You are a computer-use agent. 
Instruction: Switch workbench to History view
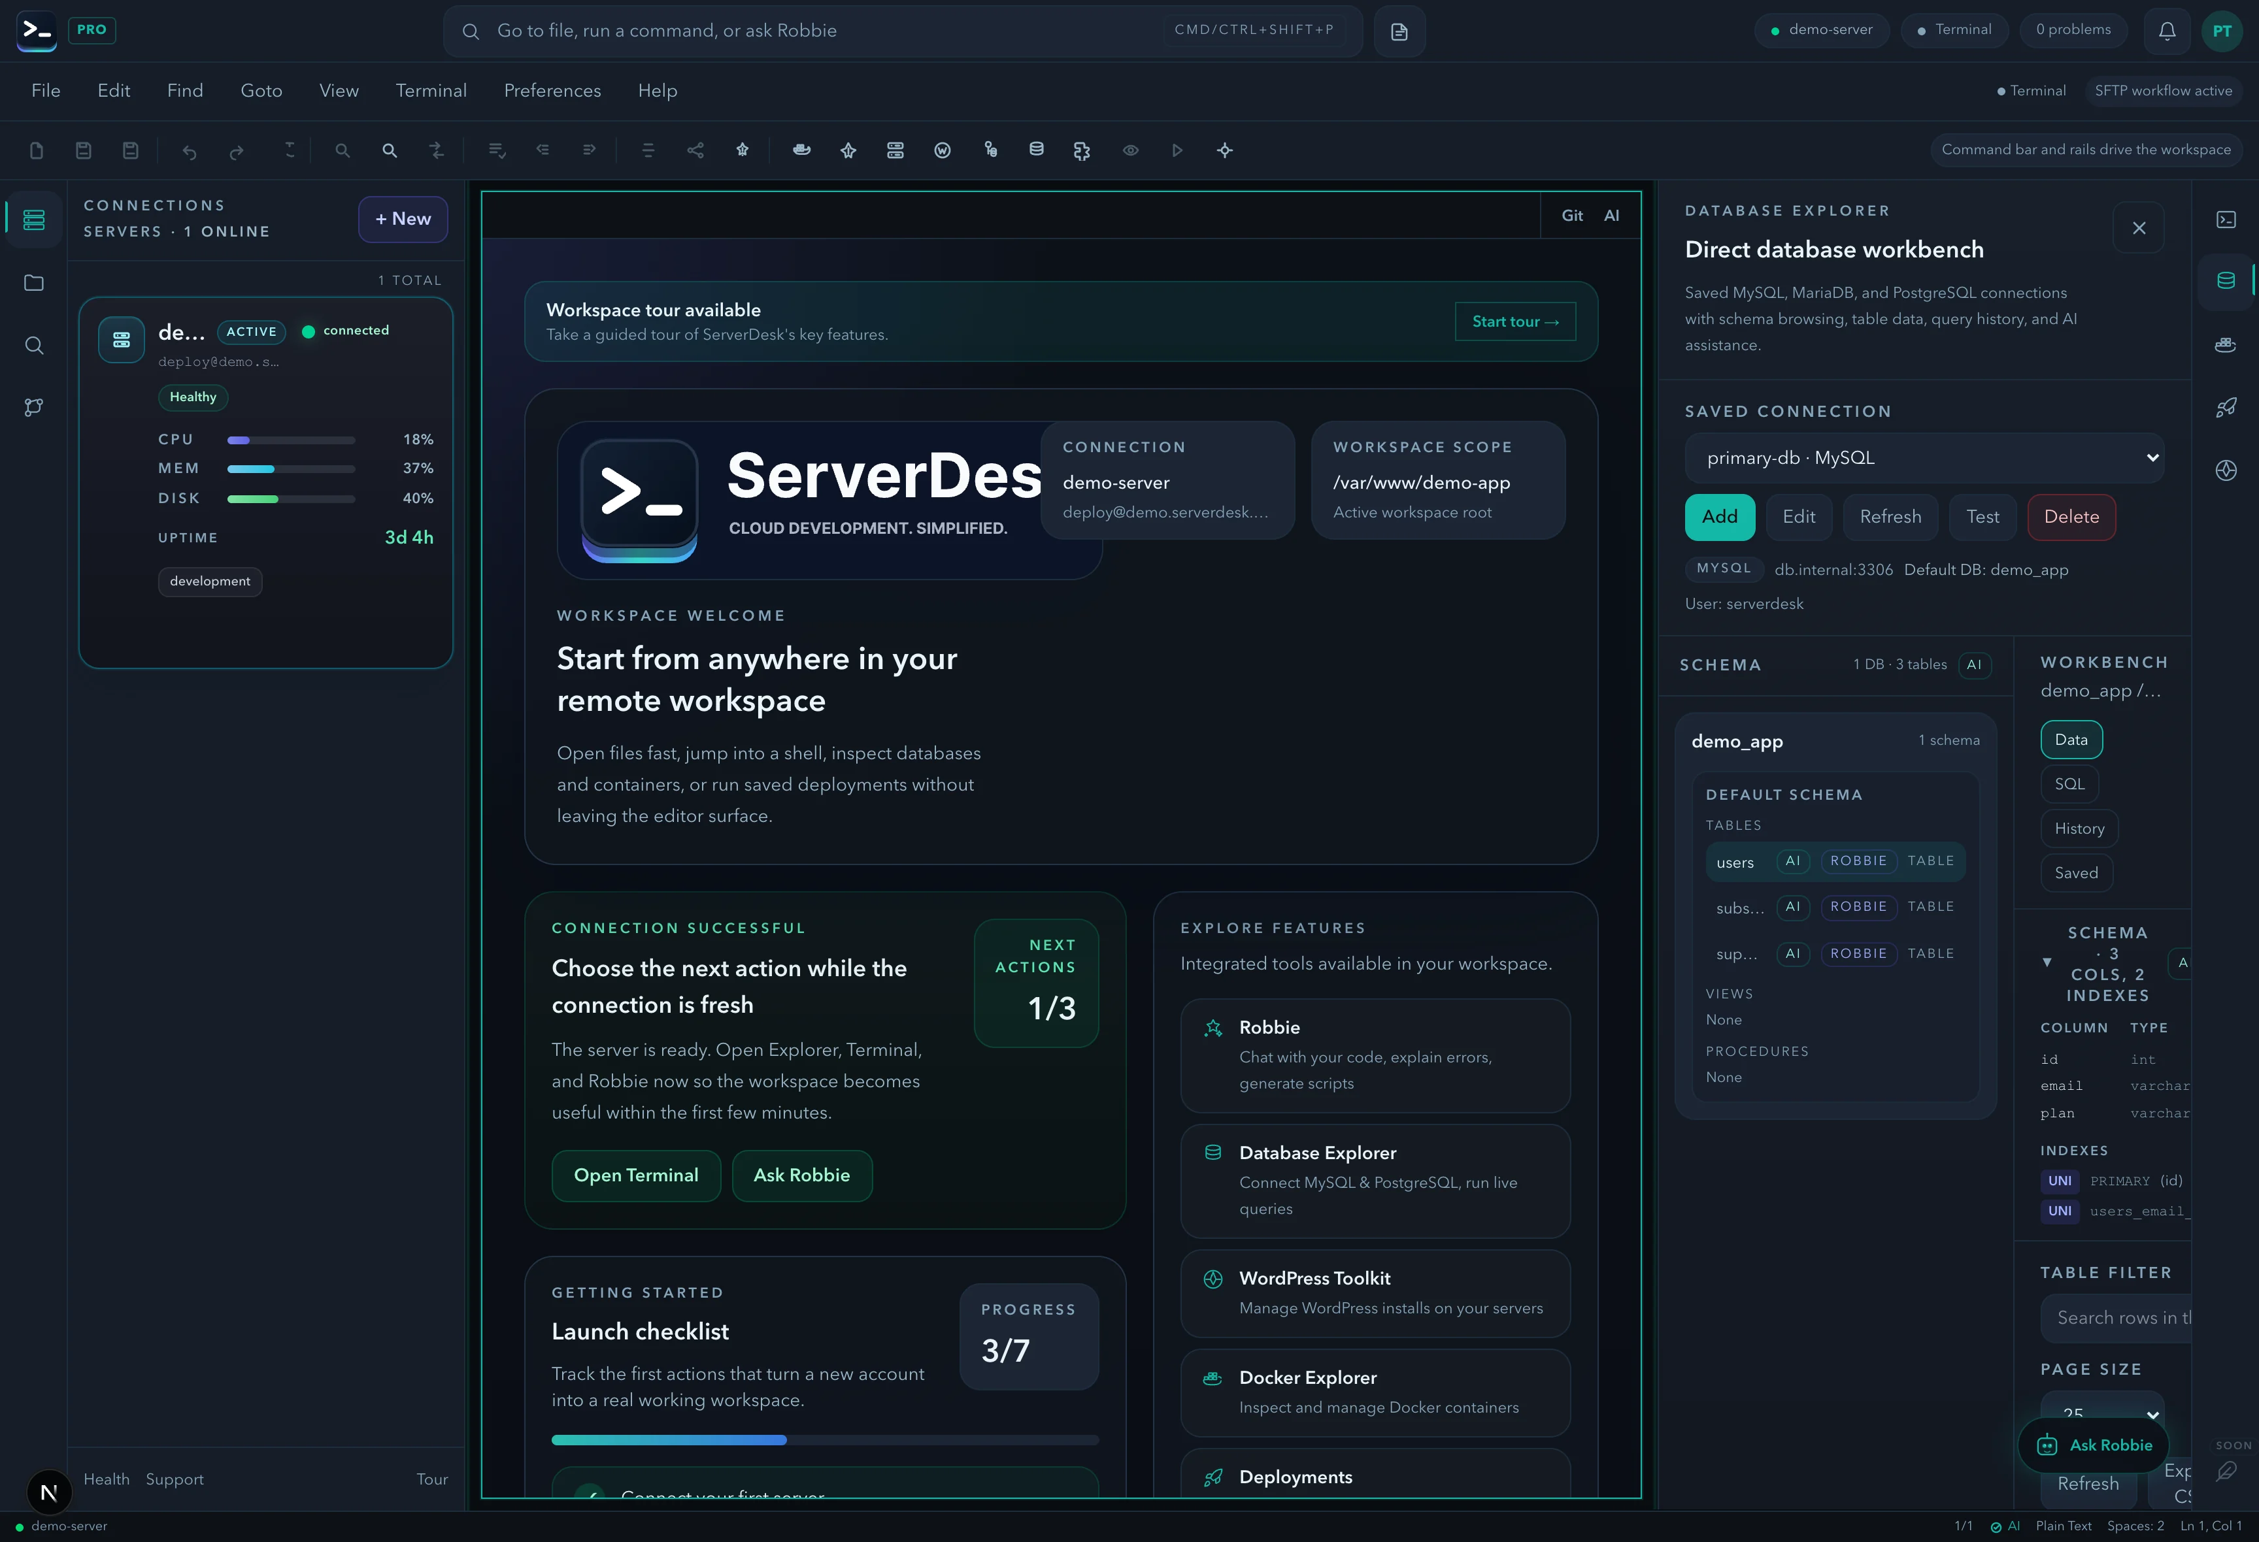[2079, 828]
